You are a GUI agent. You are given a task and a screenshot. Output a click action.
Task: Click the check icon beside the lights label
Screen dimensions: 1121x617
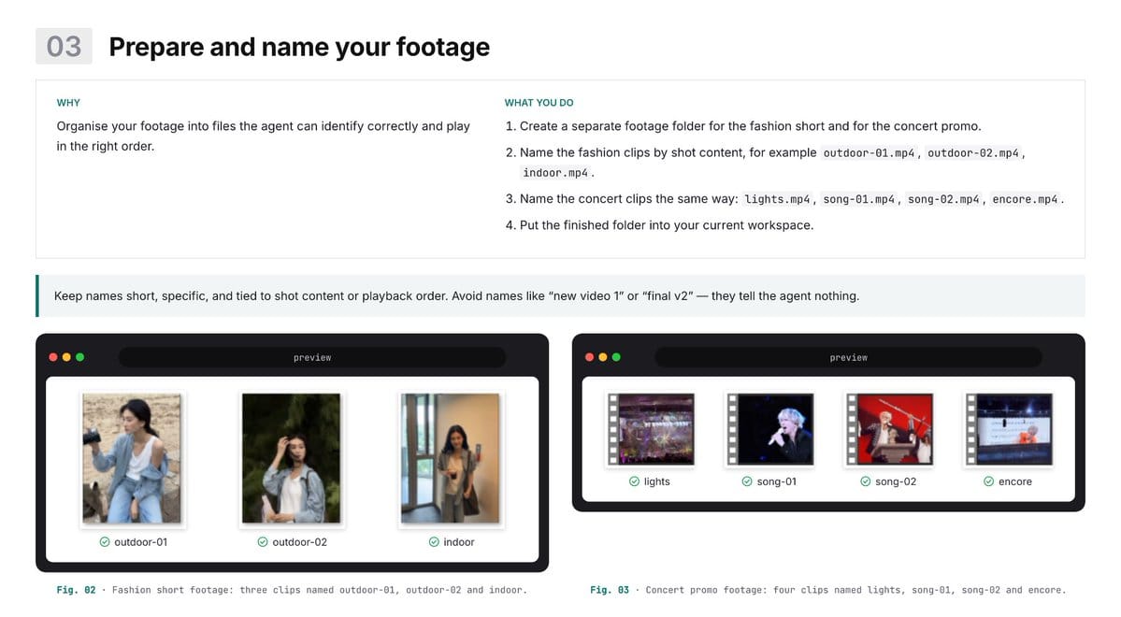[x=634, y=481]
